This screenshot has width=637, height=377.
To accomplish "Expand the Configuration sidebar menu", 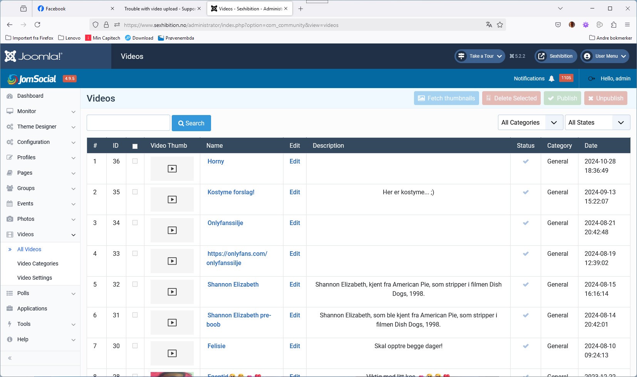I will click(40, 142).
